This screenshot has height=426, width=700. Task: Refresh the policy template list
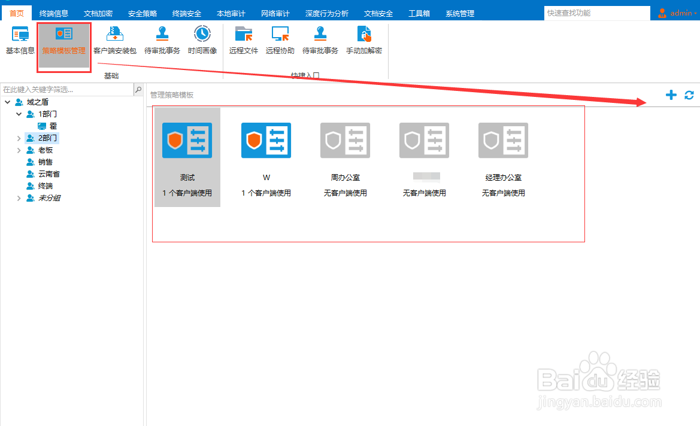689,95
